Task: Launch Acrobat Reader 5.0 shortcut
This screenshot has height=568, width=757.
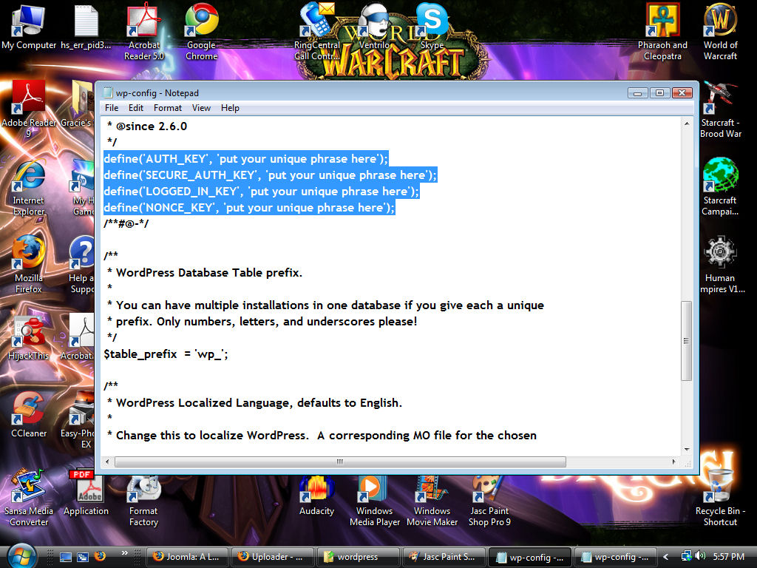Action: tap(143, 32)
